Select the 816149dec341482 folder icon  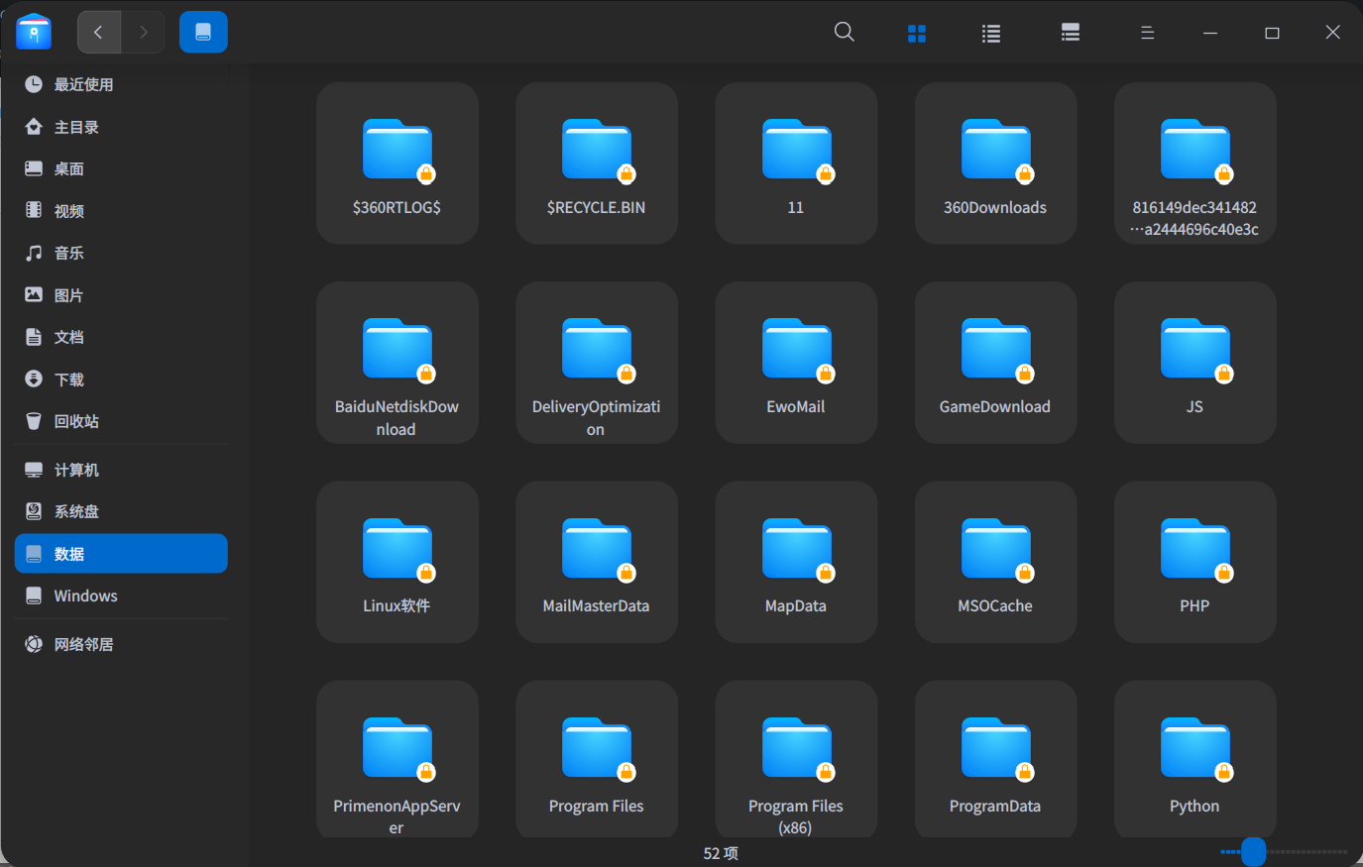click(x=1195, y=150)
